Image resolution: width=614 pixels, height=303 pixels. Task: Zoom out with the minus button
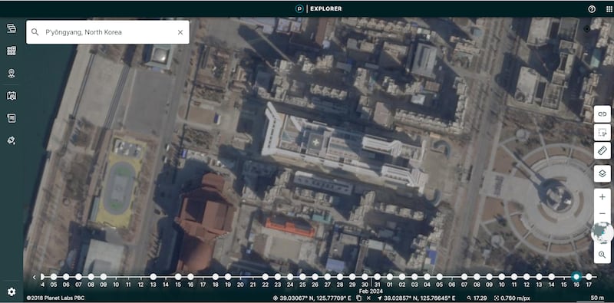point(602,214)
